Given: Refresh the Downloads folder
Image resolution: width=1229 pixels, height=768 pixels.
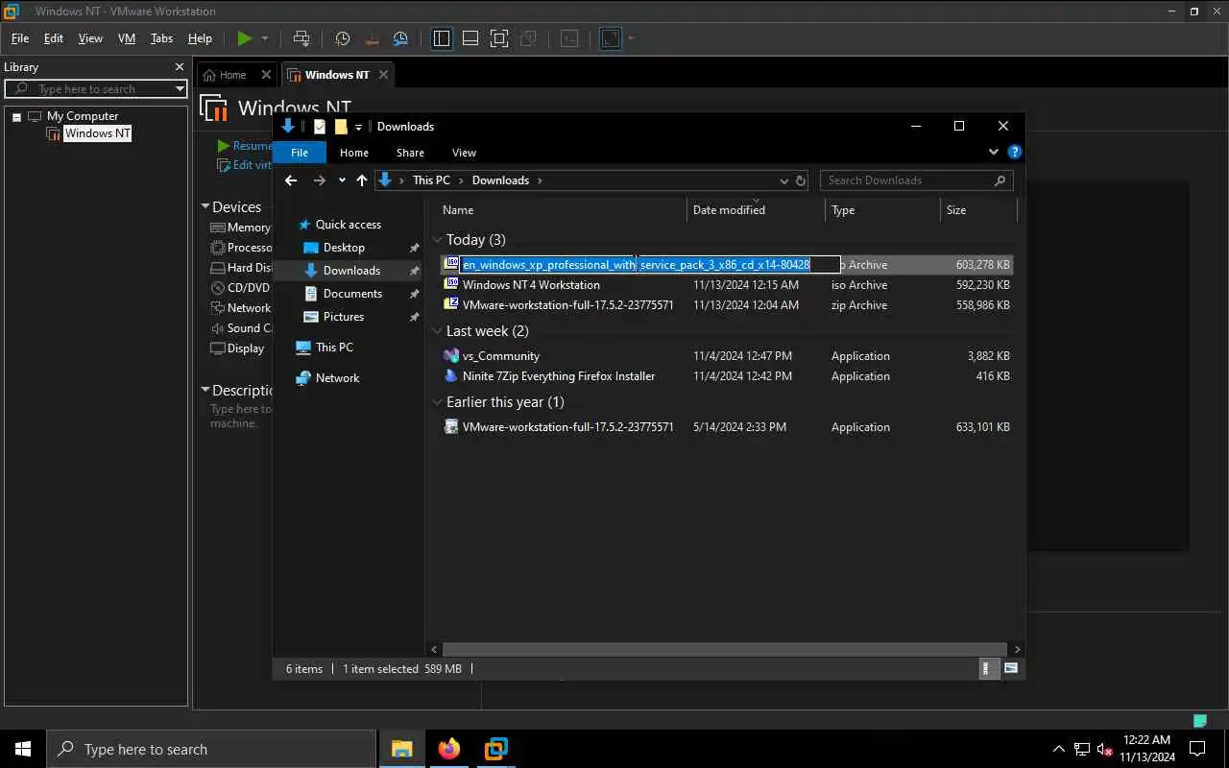Looking at the screenshot, I should coord(801,180).
